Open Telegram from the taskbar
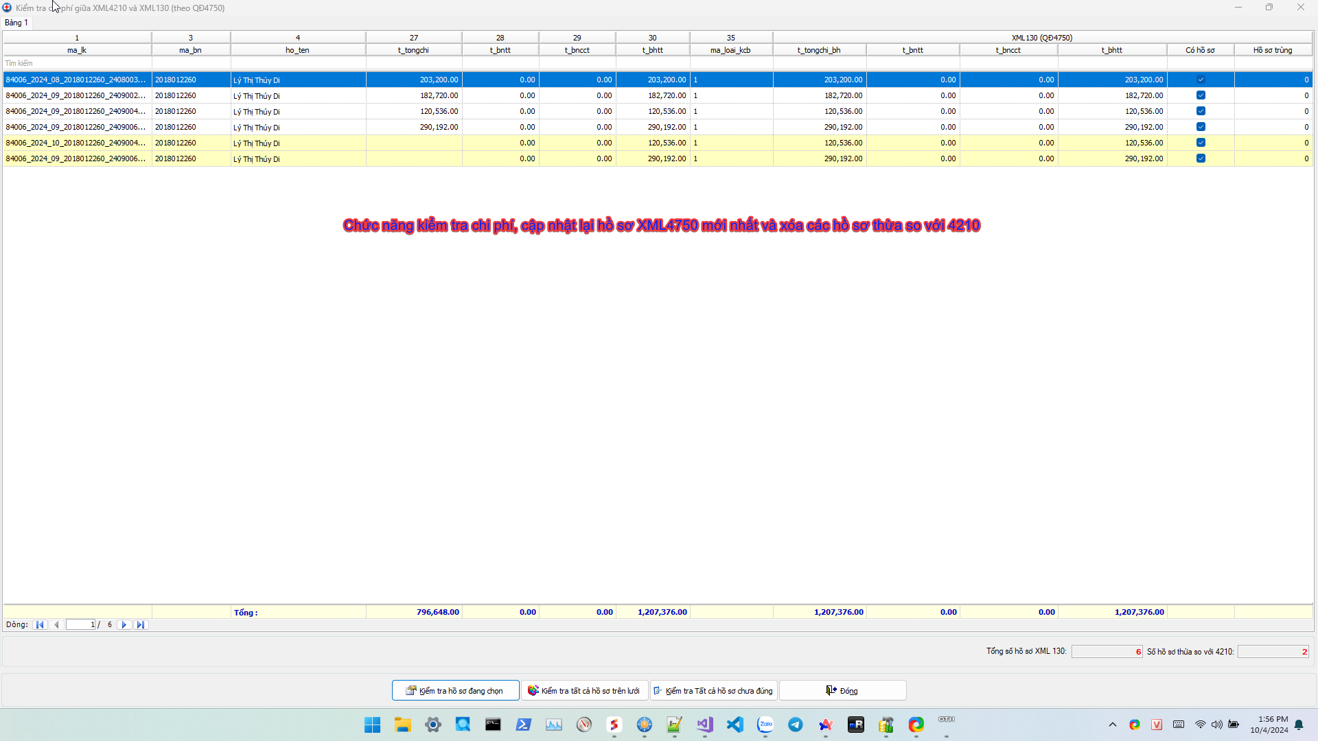 795,725
